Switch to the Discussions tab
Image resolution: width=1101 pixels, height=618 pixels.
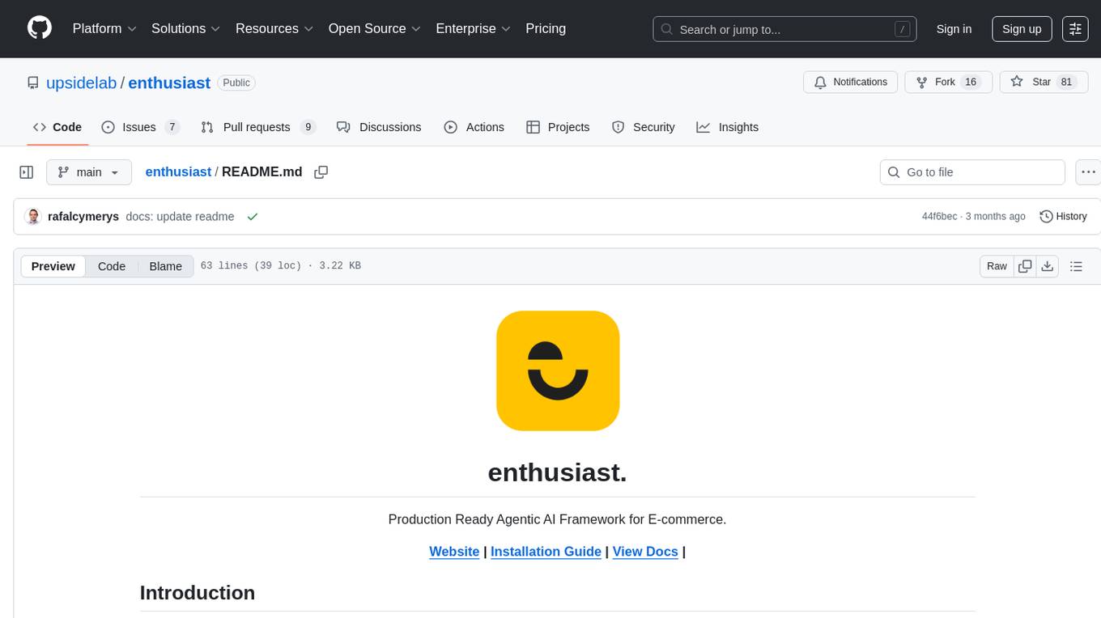pos(379,127)
